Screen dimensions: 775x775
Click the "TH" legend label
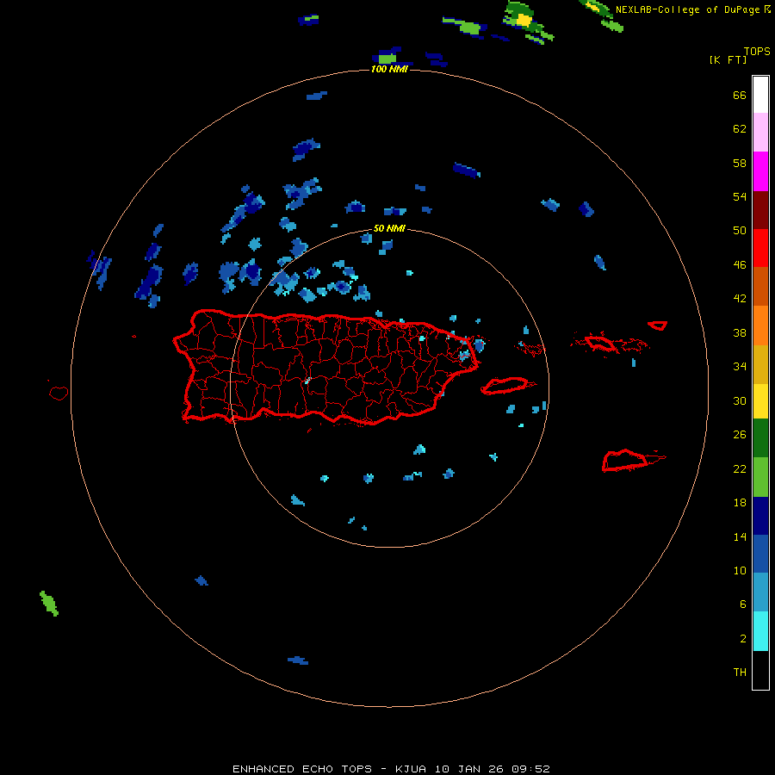point(740,673)
